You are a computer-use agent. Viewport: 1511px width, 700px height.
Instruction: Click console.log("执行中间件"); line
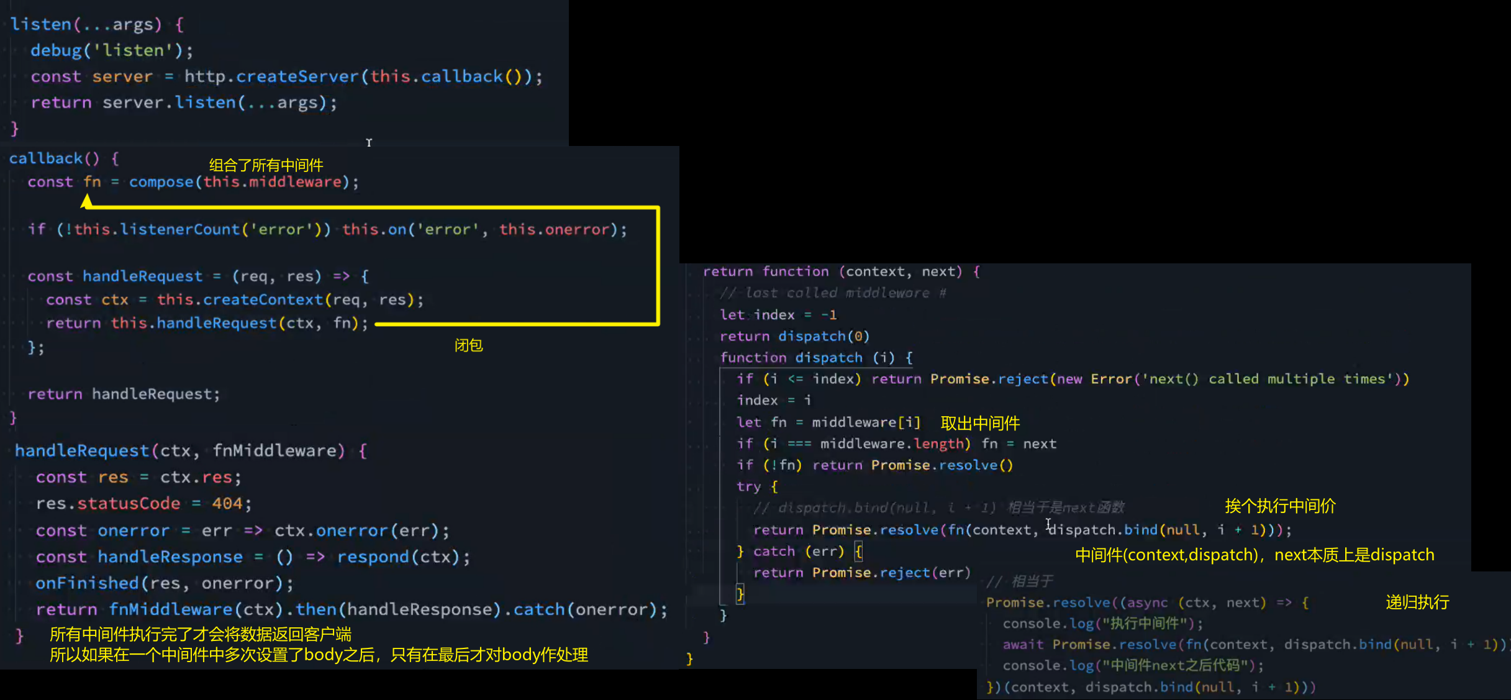click(x=1103, y=624)
